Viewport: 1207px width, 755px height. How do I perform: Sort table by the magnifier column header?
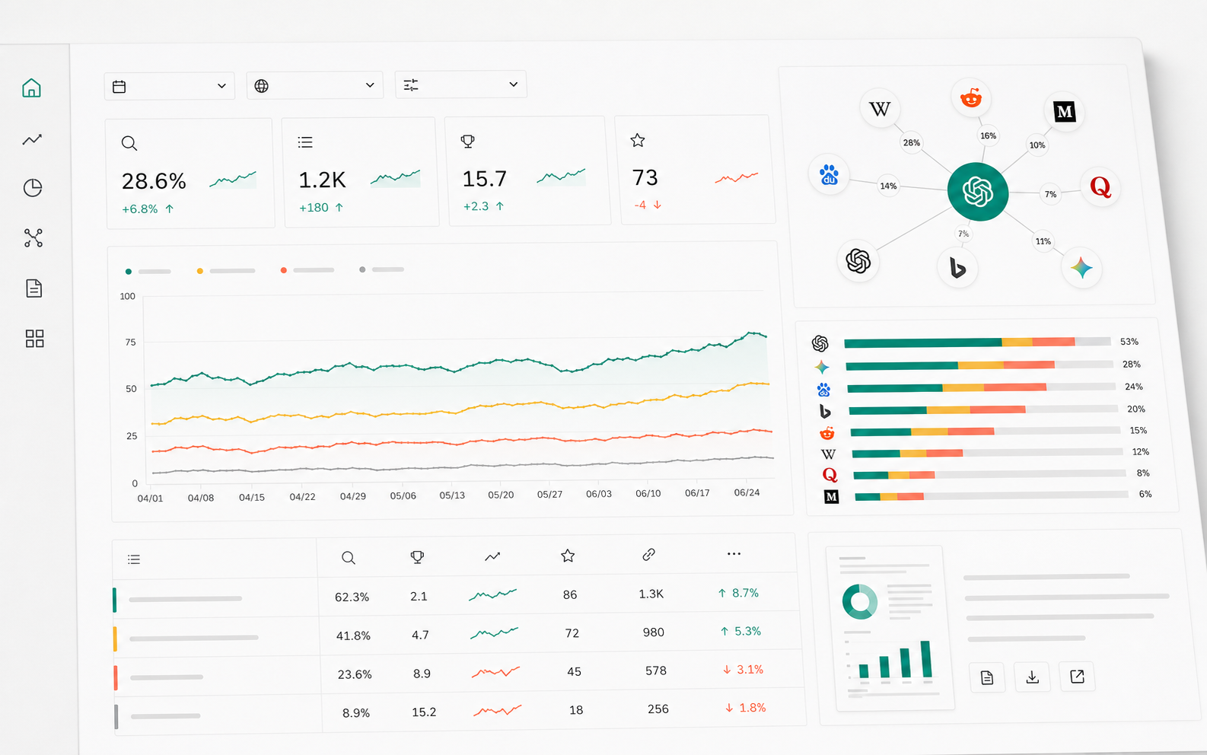(x=349, y=558)
